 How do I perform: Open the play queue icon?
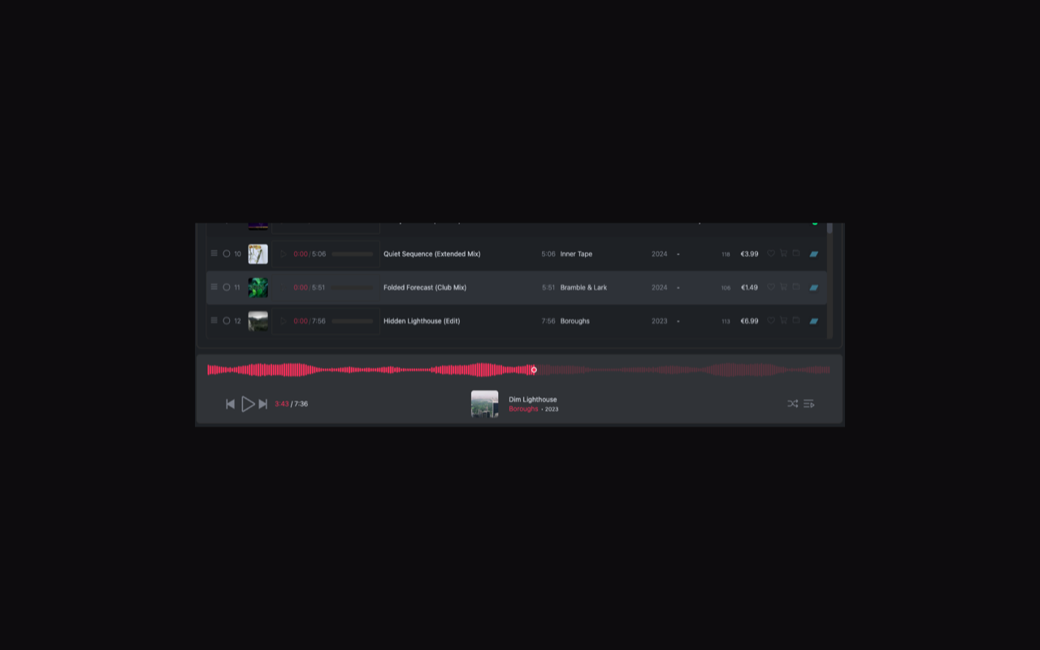coord(808,404)
